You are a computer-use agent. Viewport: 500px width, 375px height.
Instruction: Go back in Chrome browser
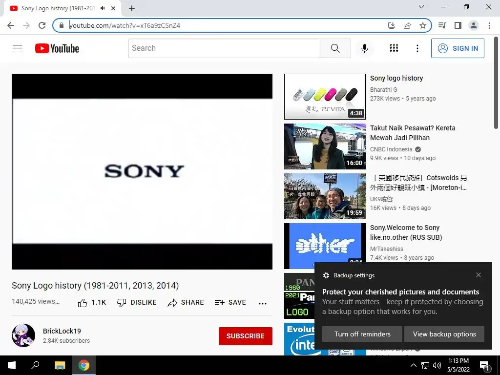(11, 25)
